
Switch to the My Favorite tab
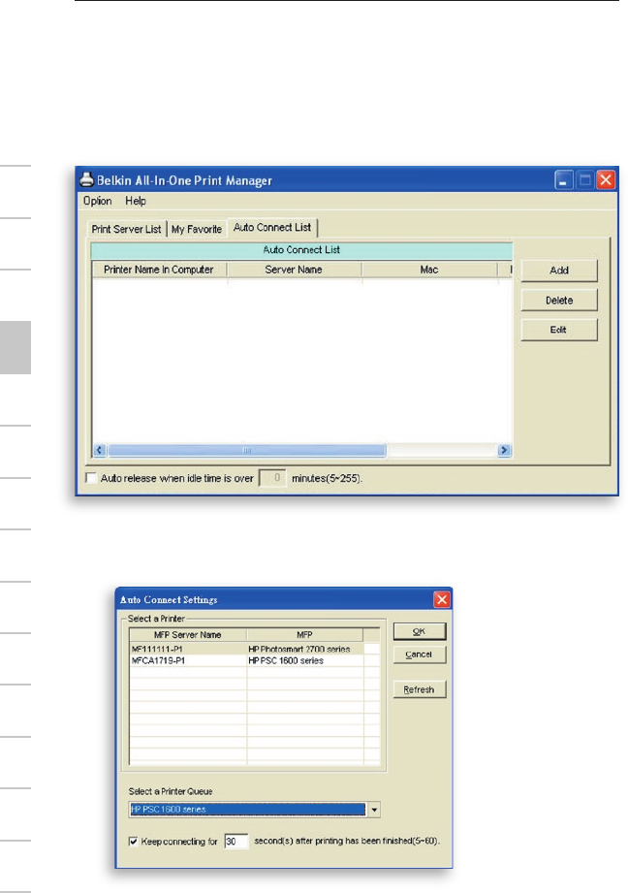(x=197, y=229)
